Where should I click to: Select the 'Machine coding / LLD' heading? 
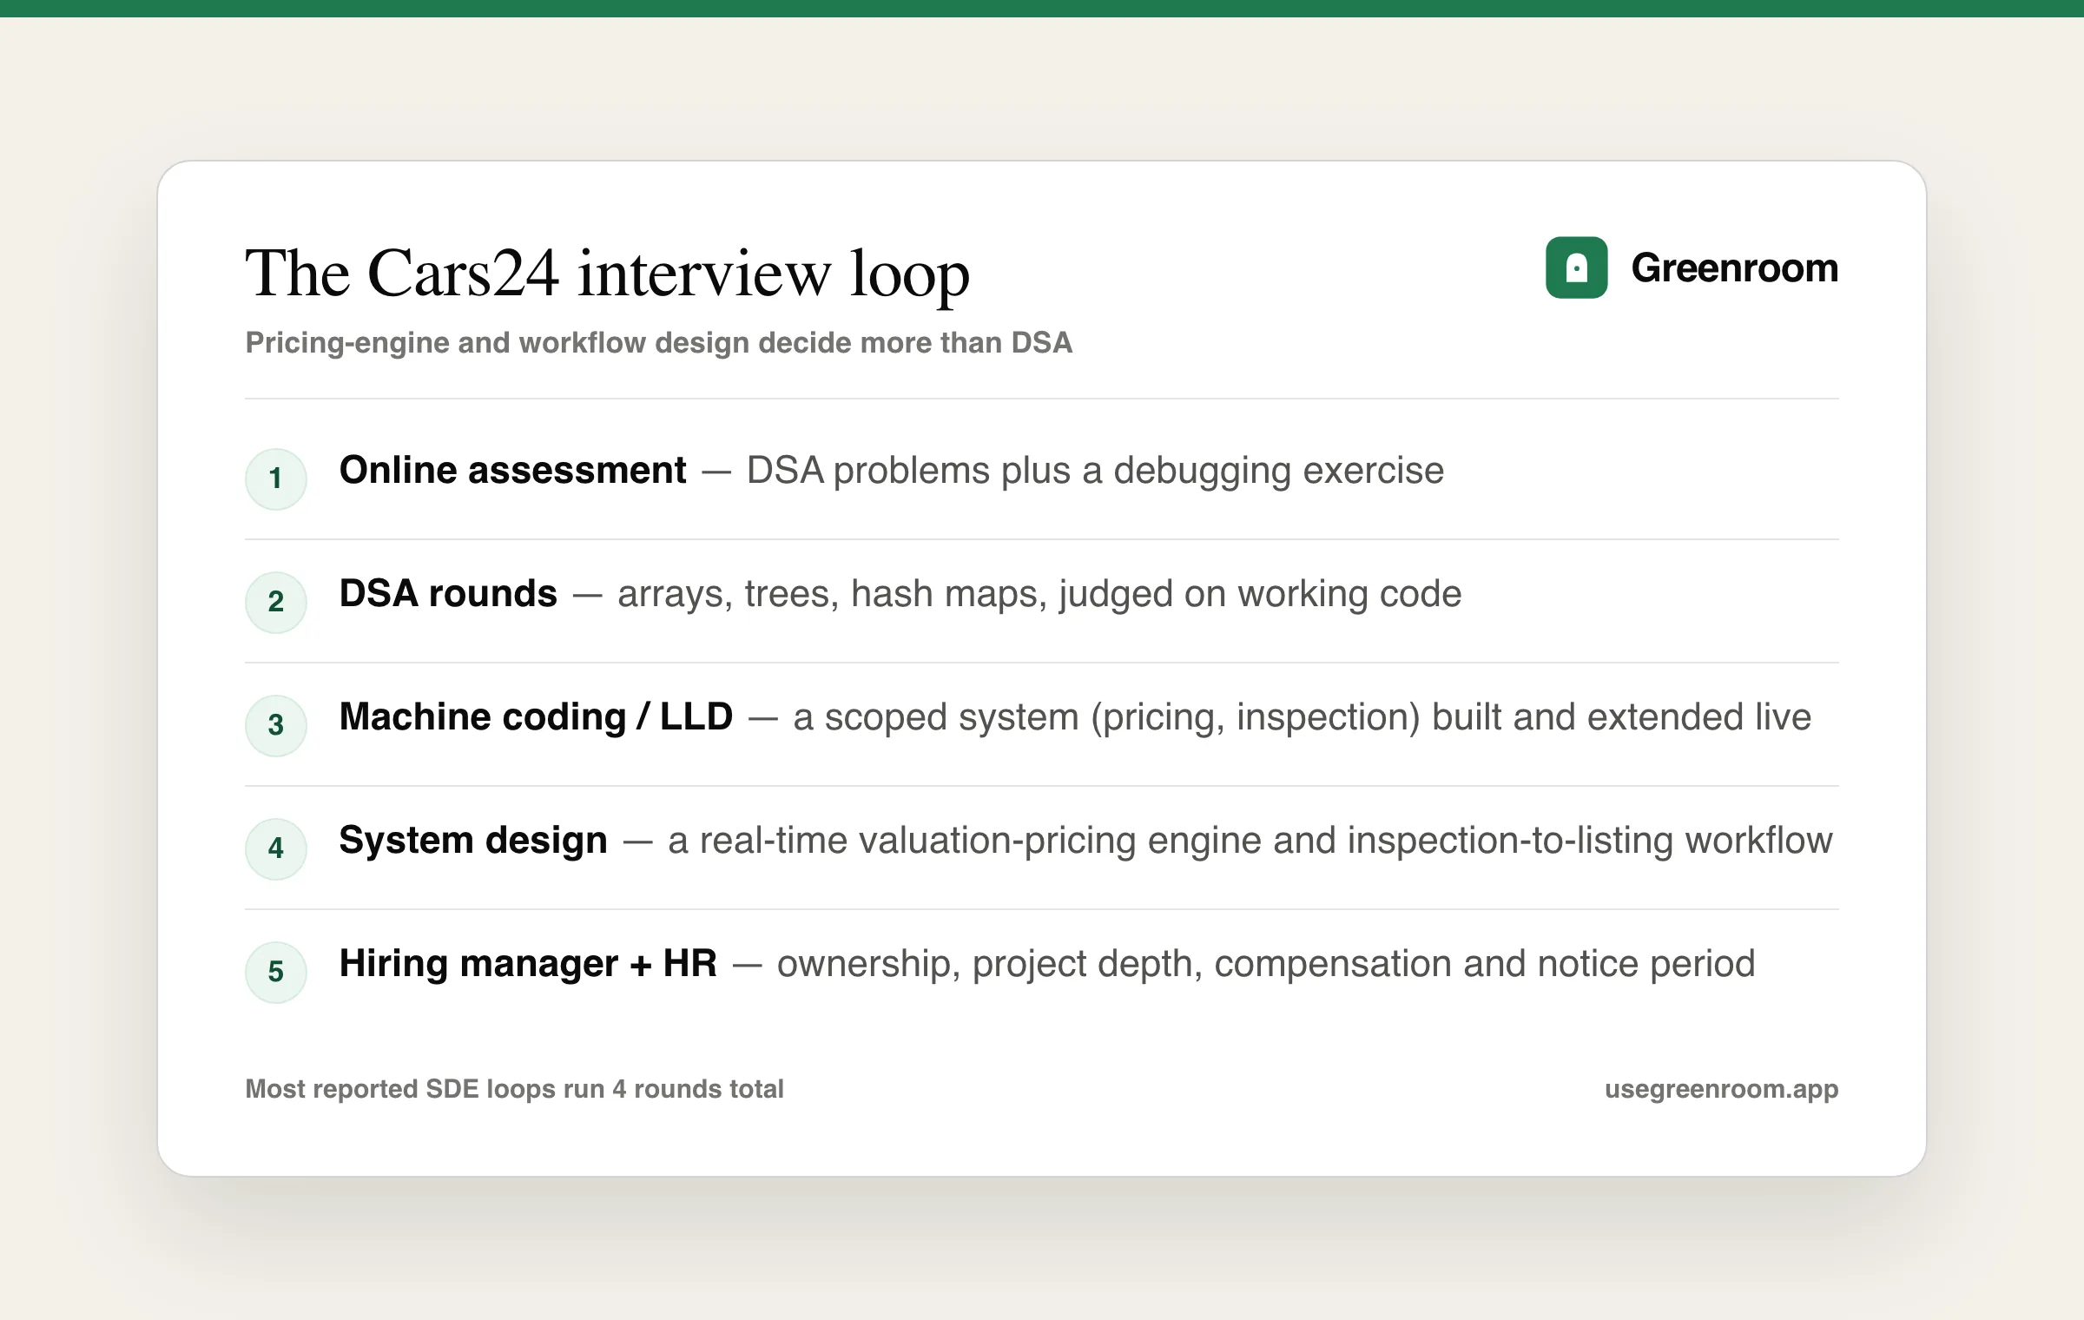coord(537,717)
